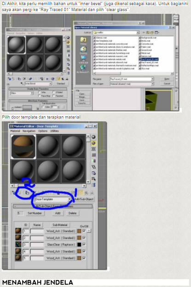Toggle On/Off checkbox for GlassClear row

84,245
